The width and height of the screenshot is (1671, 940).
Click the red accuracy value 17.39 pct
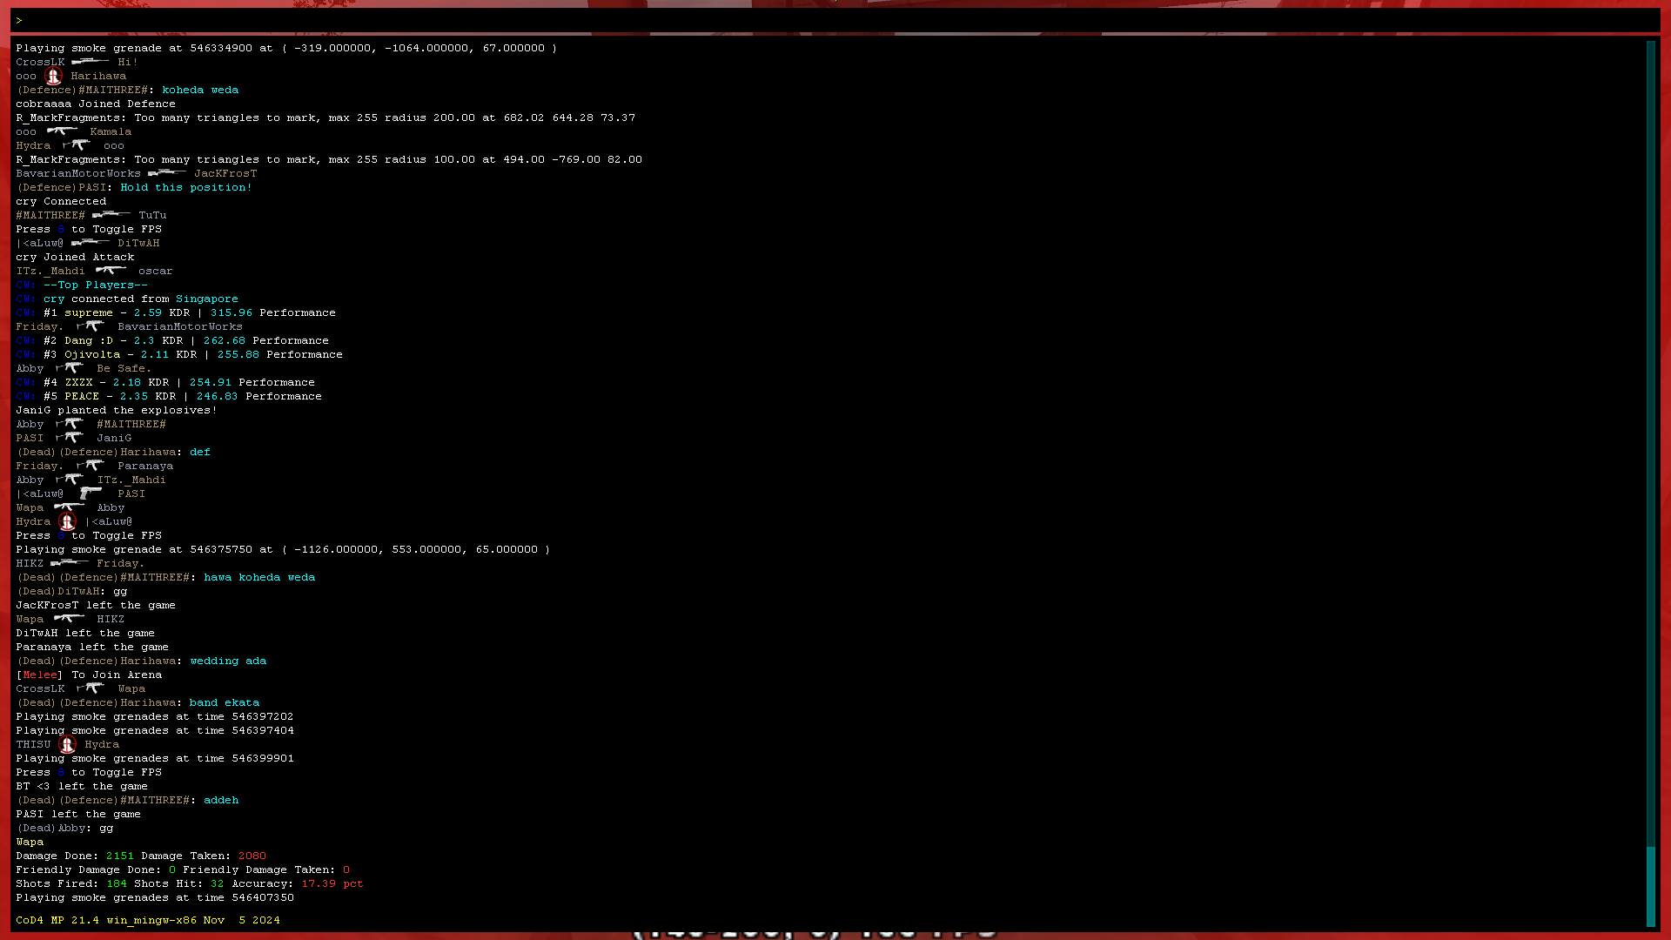[x=332, y=883]
